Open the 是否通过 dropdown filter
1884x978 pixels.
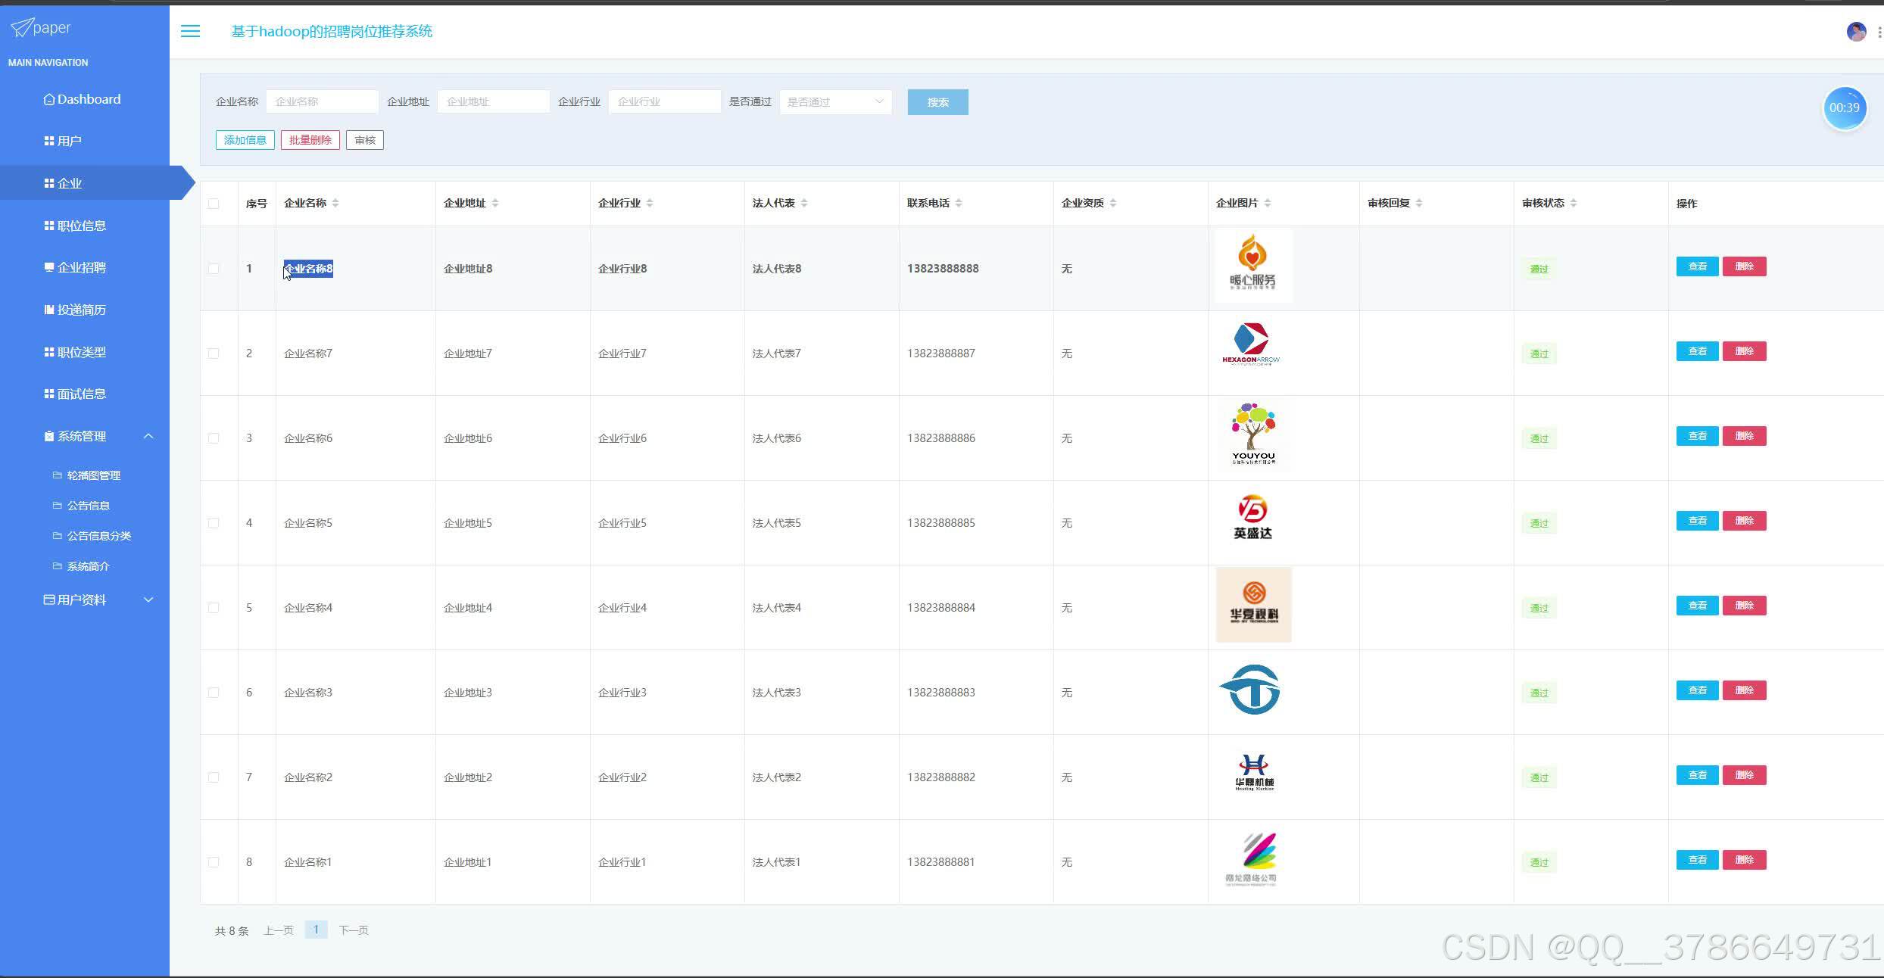point(835,102)
